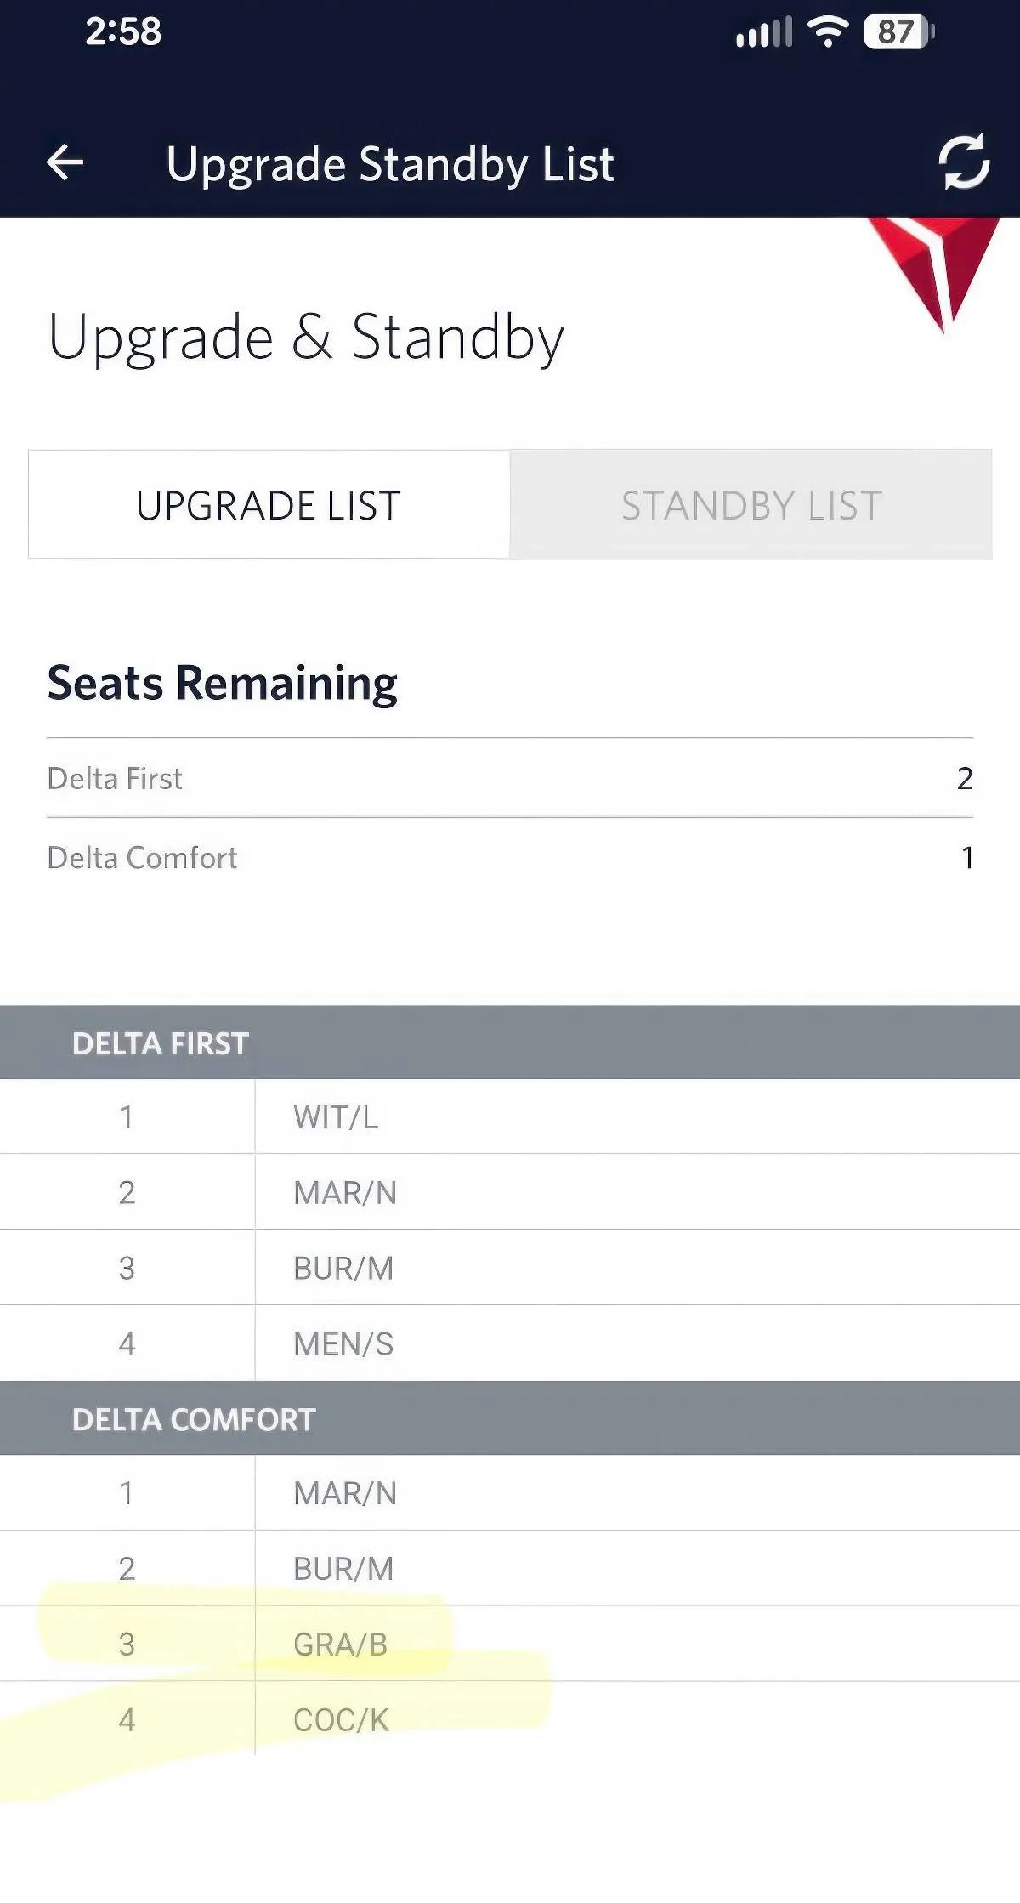
Task: Tap the Wi-Fi status icon
Action: 827,33
